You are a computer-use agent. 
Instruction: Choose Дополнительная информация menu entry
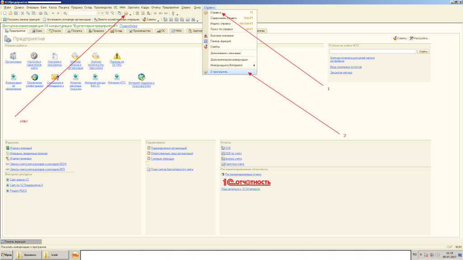click(x=229, y=60)
